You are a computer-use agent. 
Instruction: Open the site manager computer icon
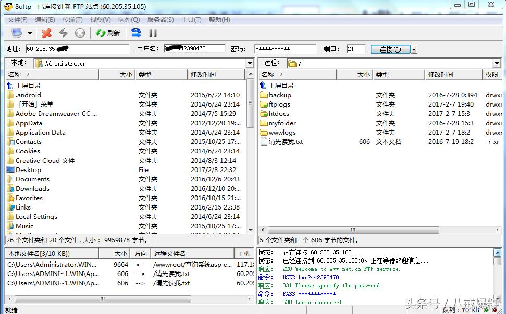16,32
